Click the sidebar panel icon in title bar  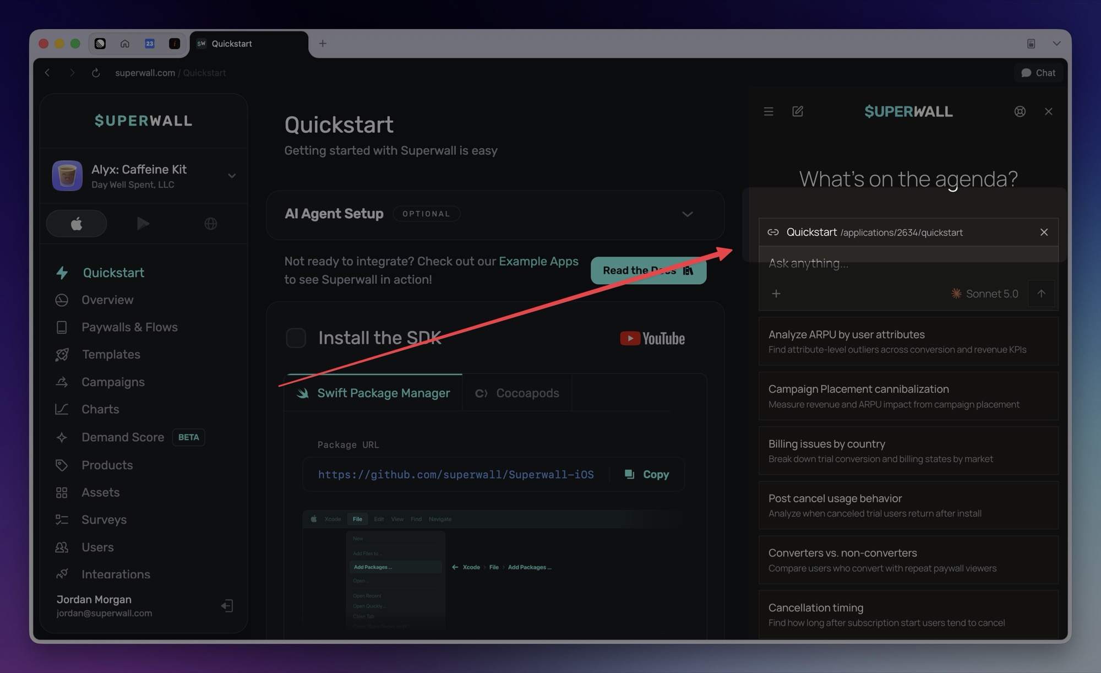(1031, 44)
